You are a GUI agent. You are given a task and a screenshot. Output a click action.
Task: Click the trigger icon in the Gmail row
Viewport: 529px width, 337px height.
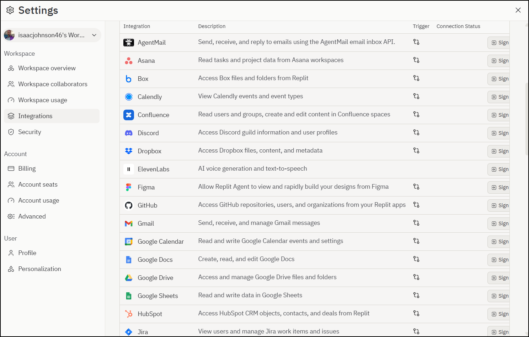point(416,223)
